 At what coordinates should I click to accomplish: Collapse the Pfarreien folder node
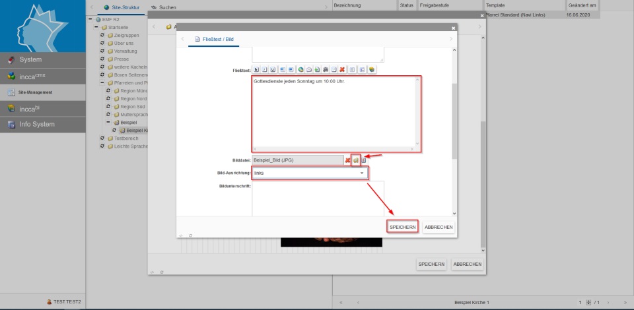[x=102, y=83]
